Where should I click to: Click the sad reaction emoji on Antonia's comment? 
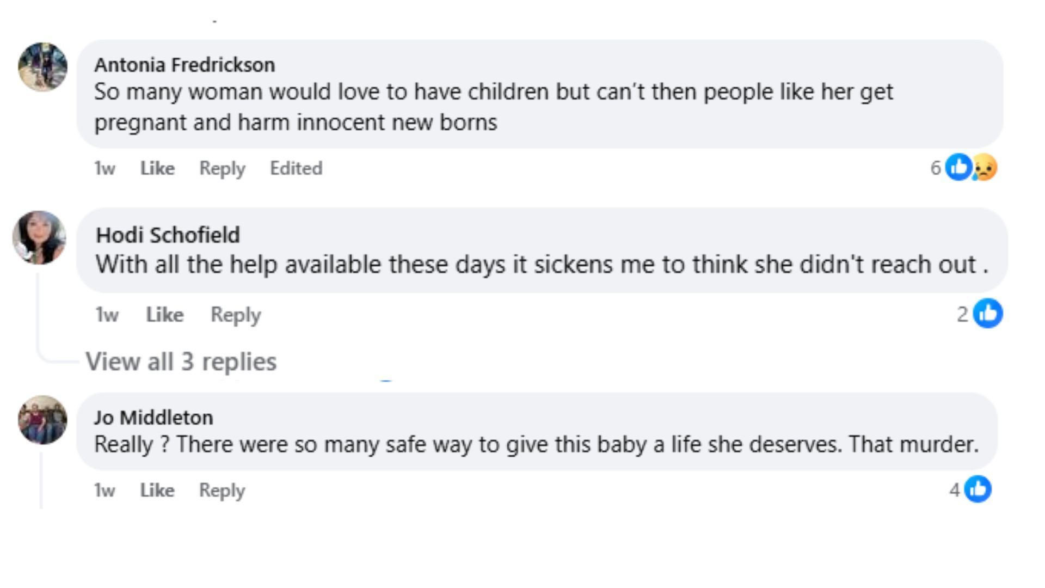pyautogui.click(x=985, y=167)
